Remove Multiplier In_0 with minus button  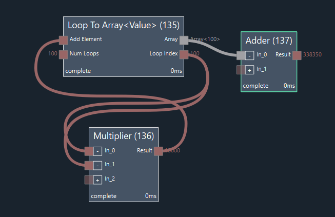pos(97,151)
